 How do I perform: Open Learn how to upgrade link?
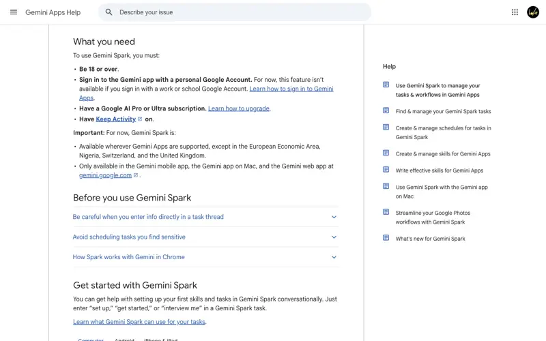tap(238, 108)
